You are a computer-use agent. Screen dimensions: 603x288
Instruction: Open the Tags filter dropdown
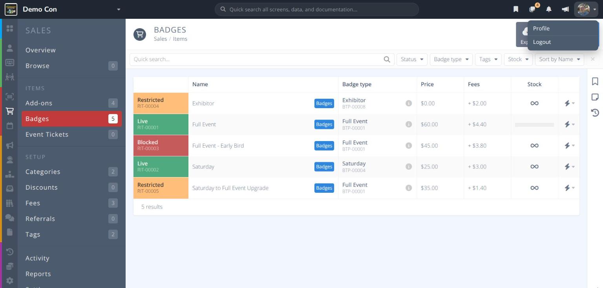click(488, 59)
